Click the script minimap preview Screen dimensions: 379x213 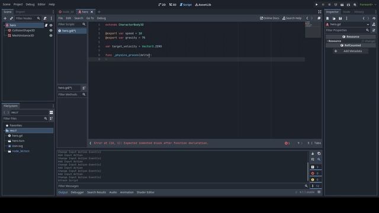point(313,29)
